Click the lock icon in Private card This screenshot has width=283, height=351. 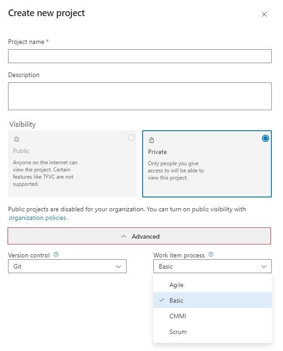152,140
